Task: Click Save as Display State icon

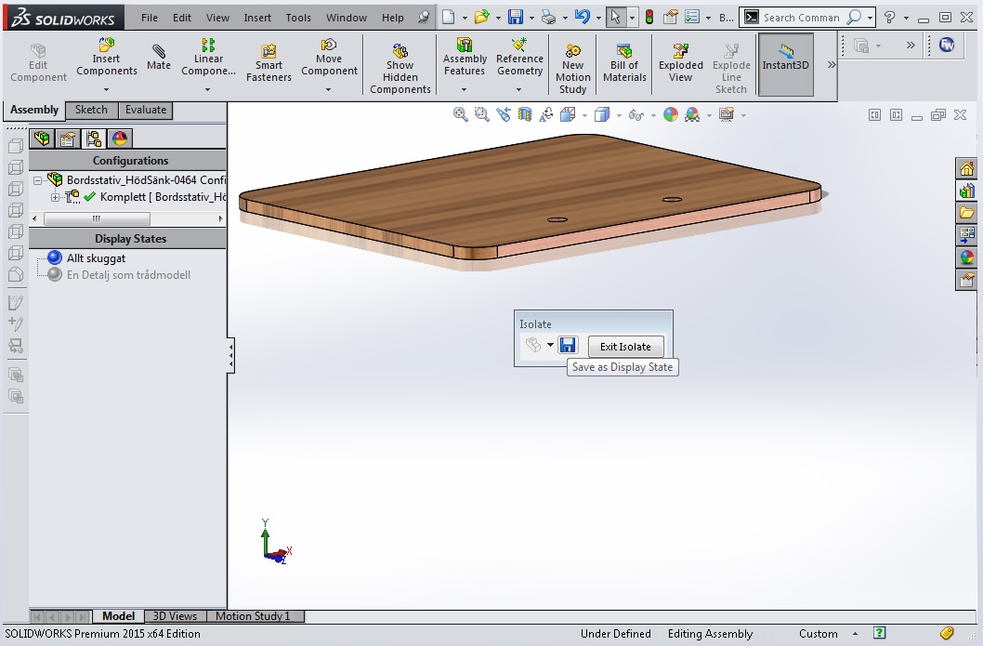Action: [568, 346]
